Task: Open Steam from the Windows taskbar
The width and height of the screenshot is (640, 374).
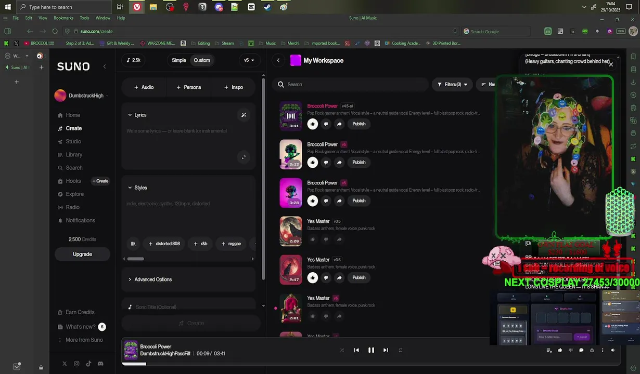Action: (267, 7)
